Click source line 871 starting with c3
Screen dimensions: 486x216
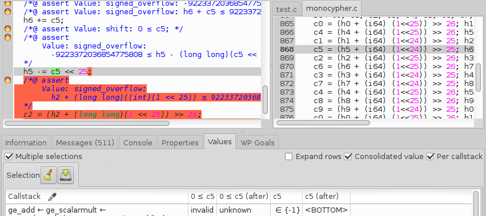click(393, 75)
